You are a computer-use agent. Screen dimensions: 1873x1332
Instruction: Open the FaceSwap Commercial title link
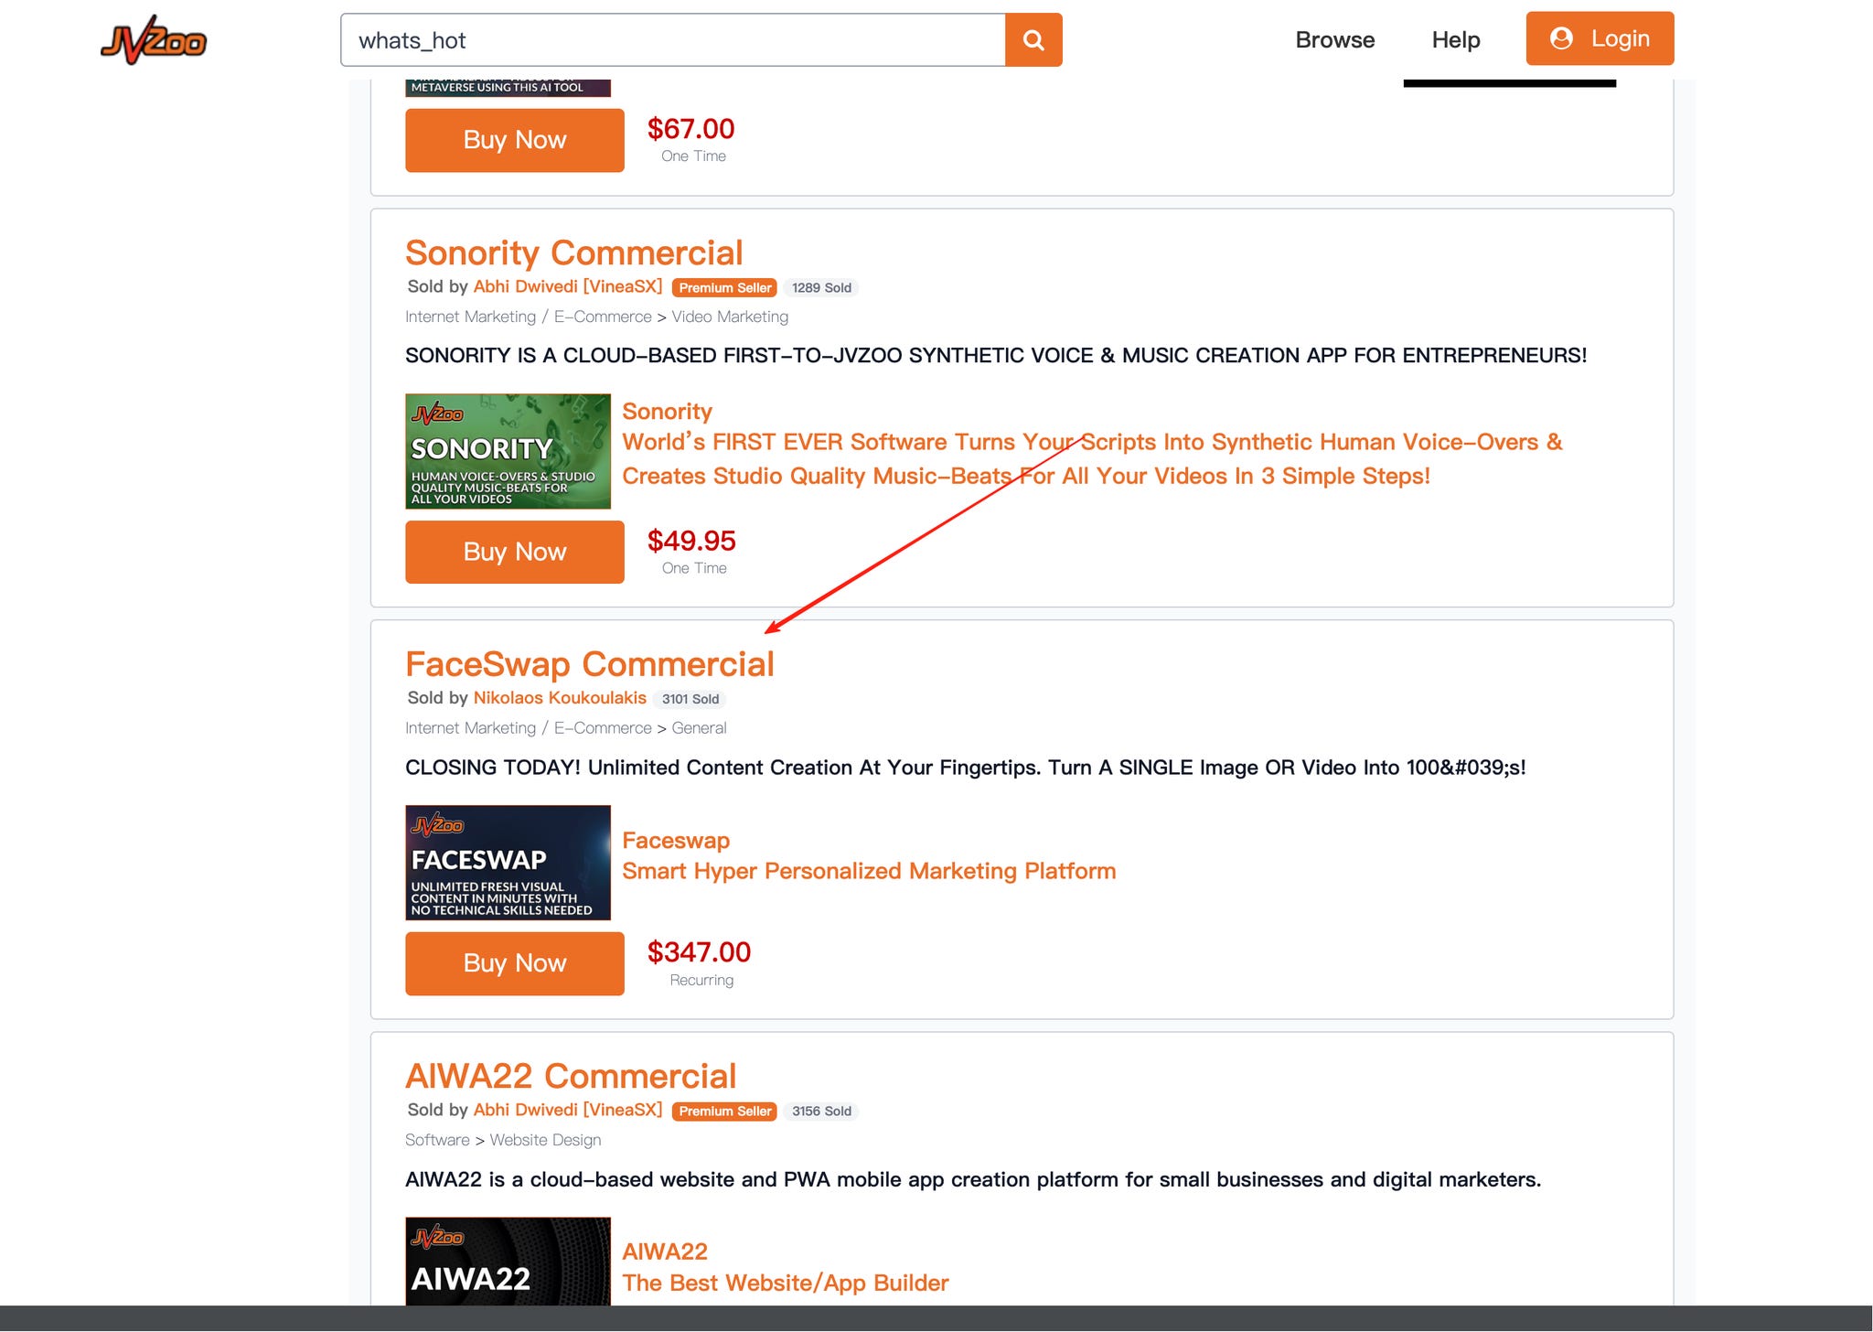[x=589, y=665]
